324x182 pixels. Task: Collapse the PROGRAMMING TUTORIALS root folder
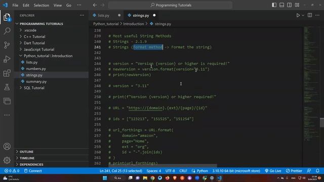[x=51, y=24]
